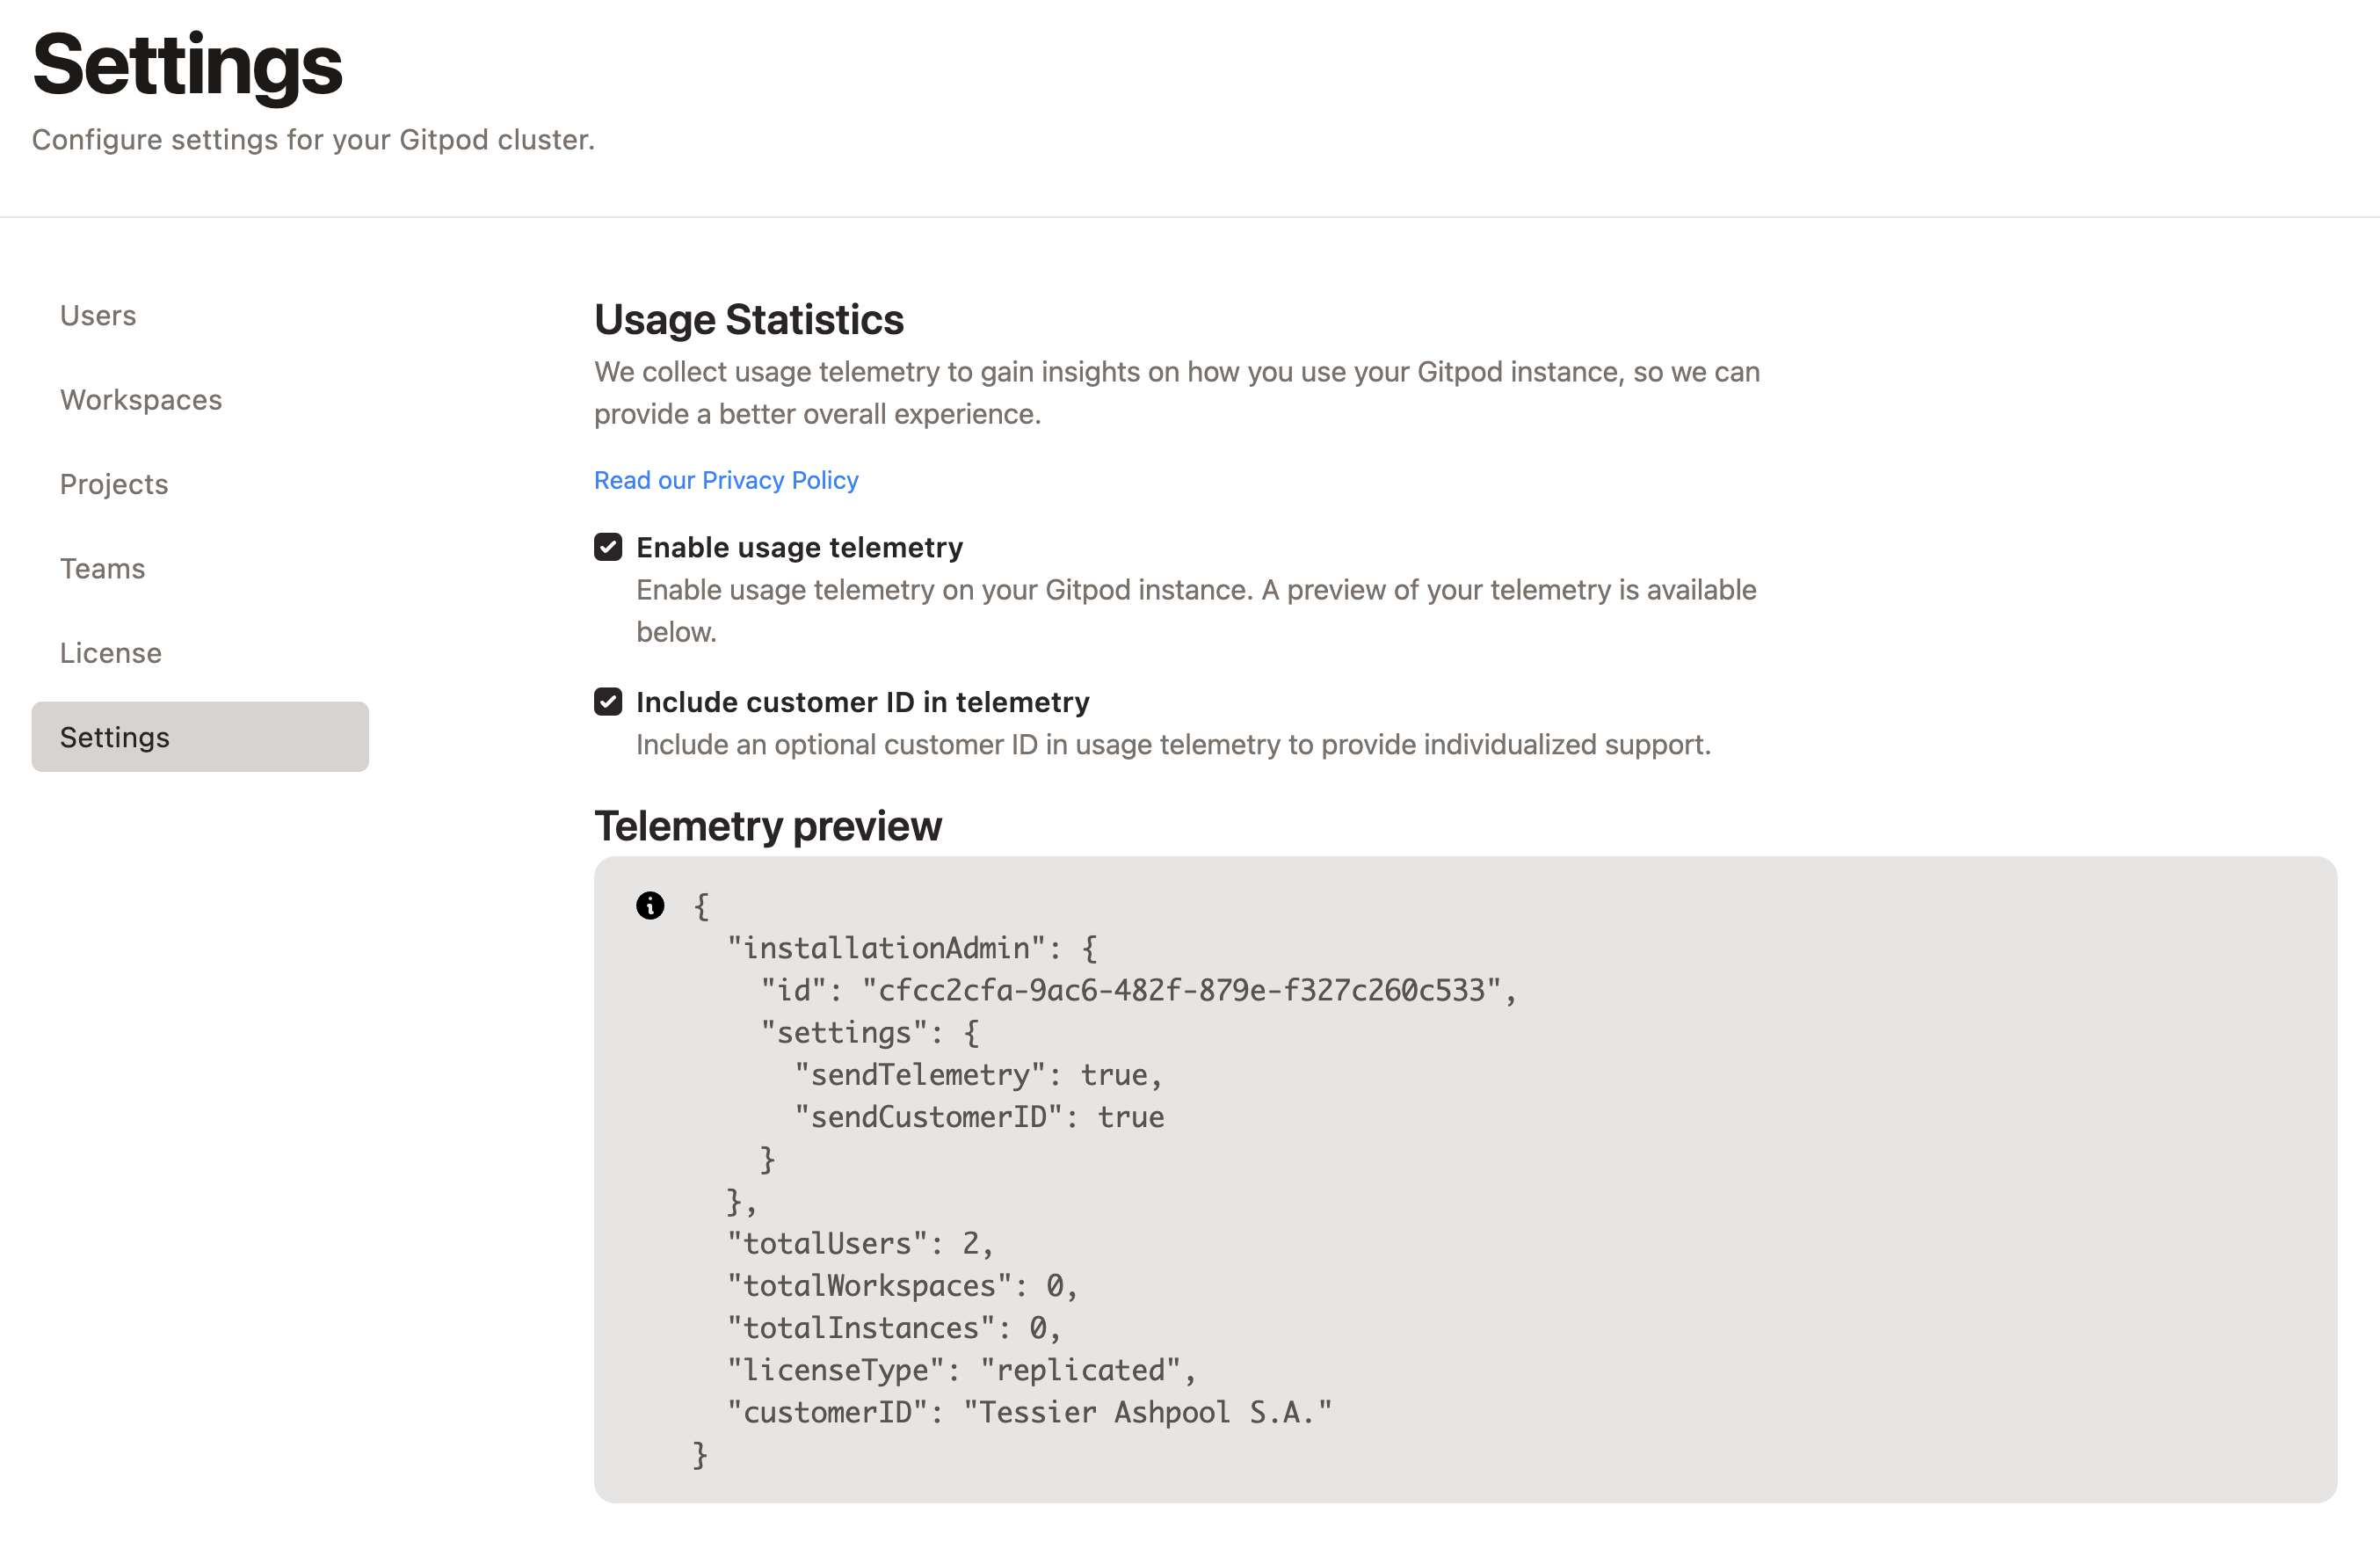The height and width of the screenshot is (1542, 2380).
Task: Click the sendTelemetry true value
Action: [1120, 1074]
